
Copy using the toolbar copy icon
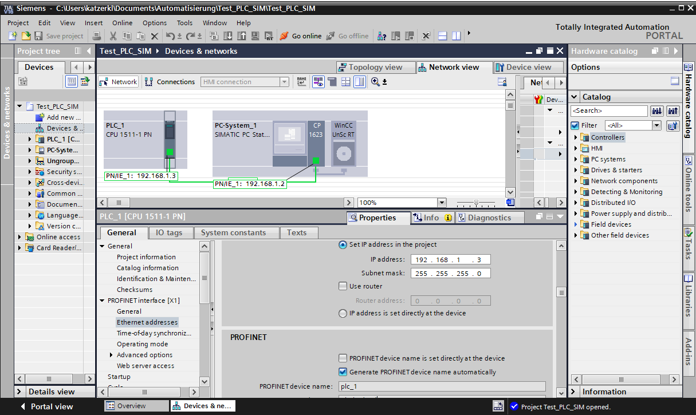(x=127, y=36)
